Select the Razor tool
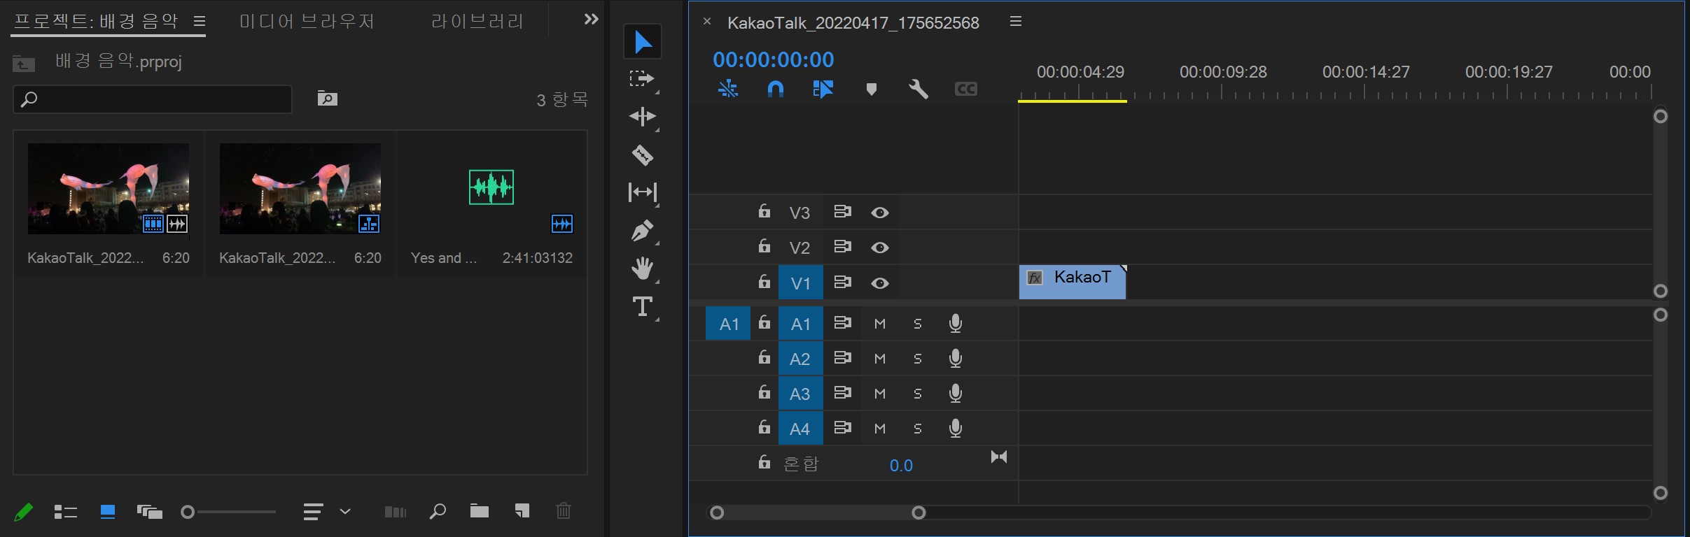The width and height of the screenshot is (1690, 537). click(x=642, y=154)
